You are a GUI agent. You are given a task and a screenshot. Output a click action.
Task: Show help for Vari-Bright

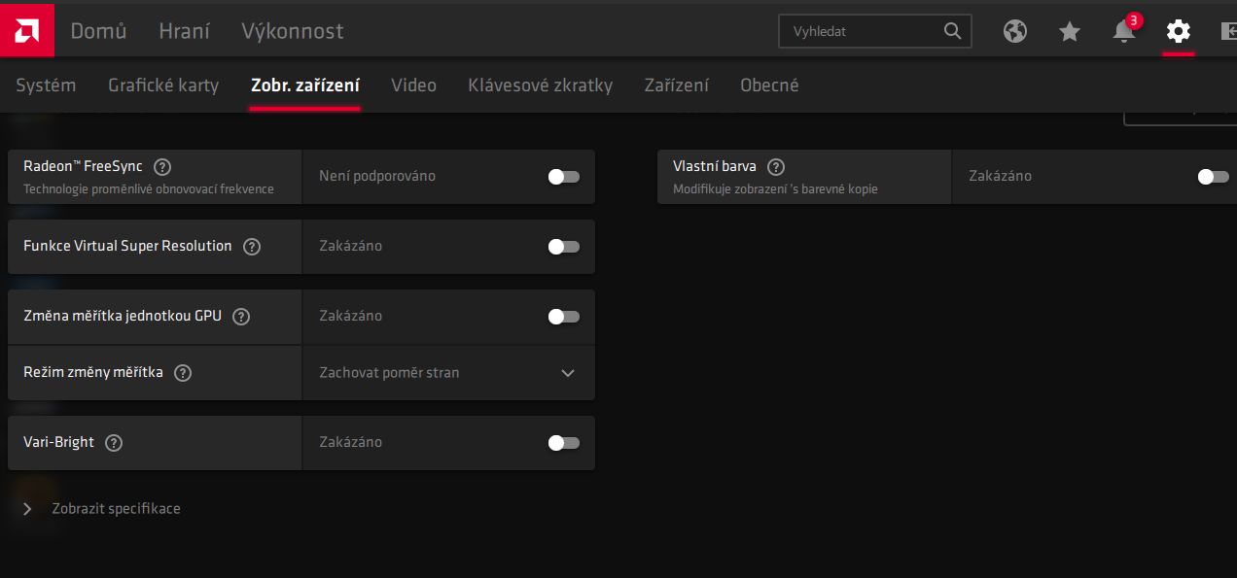pyautogui.click(x=114, y=443)
